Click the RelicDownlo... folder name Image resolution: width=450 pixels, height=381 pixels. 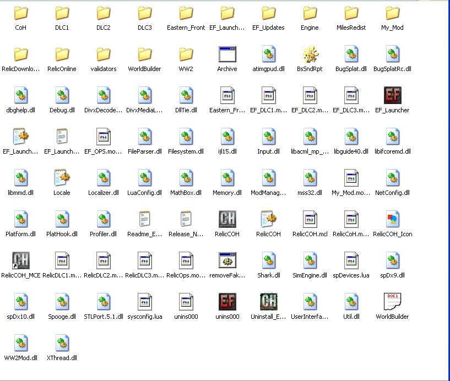21,69
